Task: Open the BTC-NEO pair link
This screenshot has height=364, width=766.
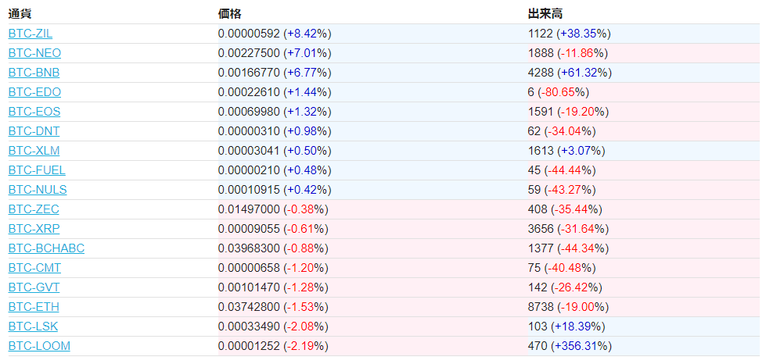Action: click(x=34, y=53)
